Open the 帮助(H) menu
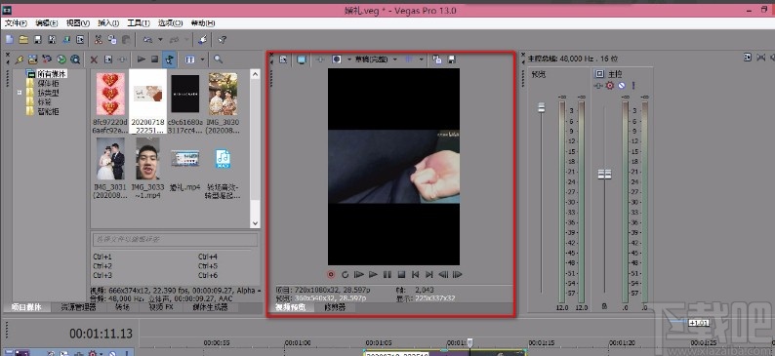This screenshot has width=775, height=356. click(x=203, y=23)
